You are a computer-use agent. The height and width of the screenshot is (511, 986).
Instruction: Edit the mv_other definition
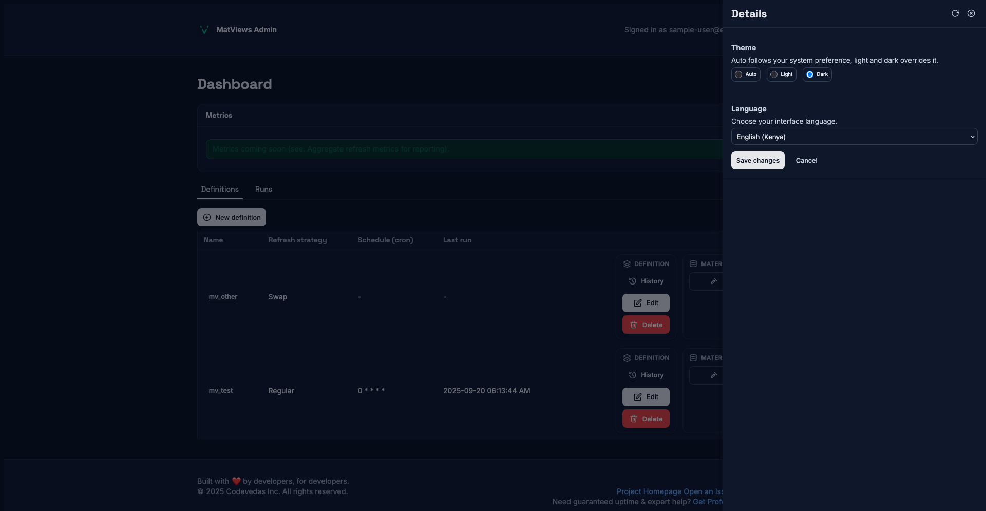coord(646,303)
